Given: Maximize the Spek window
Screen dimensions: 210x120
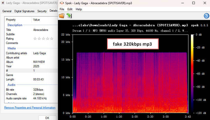Looking at the screenshot, I should [193, 3].
